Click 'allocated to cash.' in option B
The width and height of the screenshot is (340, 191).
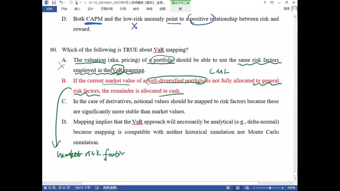click(160, 91)
